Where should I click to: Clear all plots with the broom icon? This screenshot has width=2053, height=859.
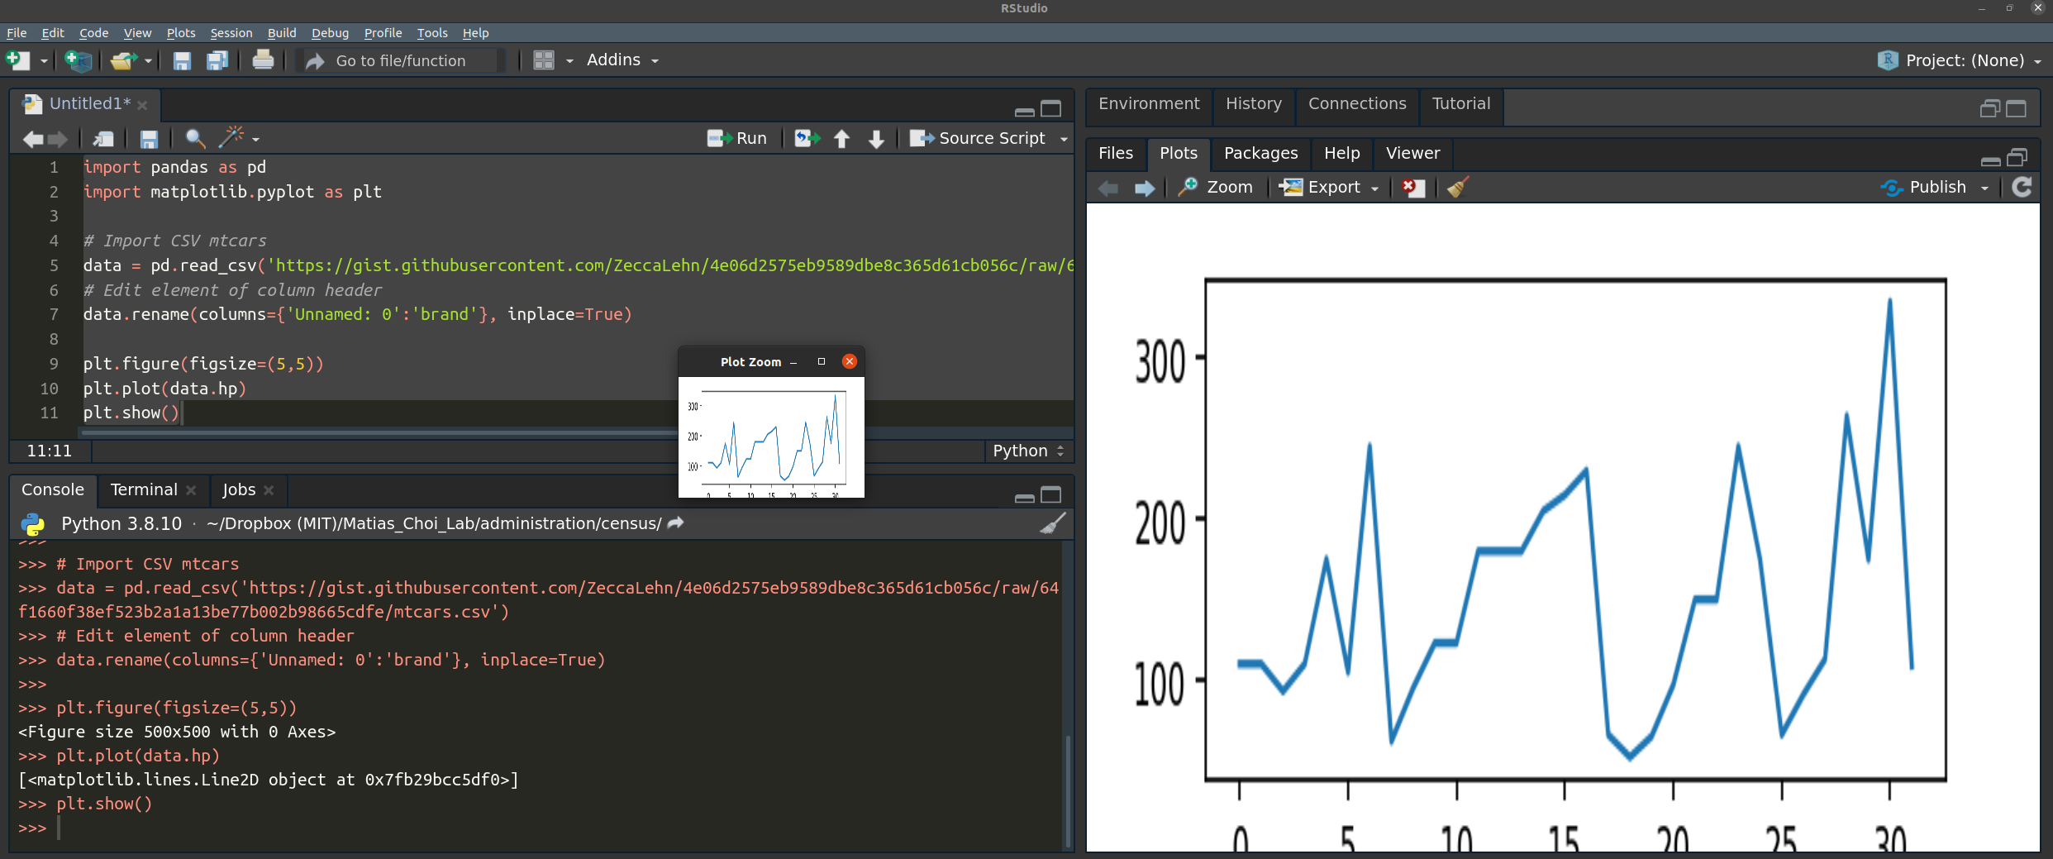pos(1456,188)
